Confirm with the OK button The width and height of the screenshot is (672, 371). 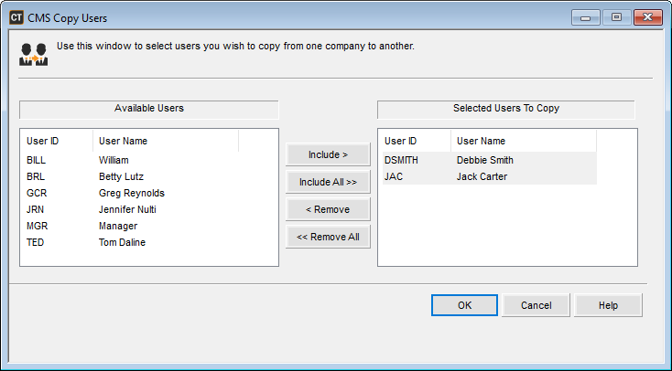click(x=464, y=305)
